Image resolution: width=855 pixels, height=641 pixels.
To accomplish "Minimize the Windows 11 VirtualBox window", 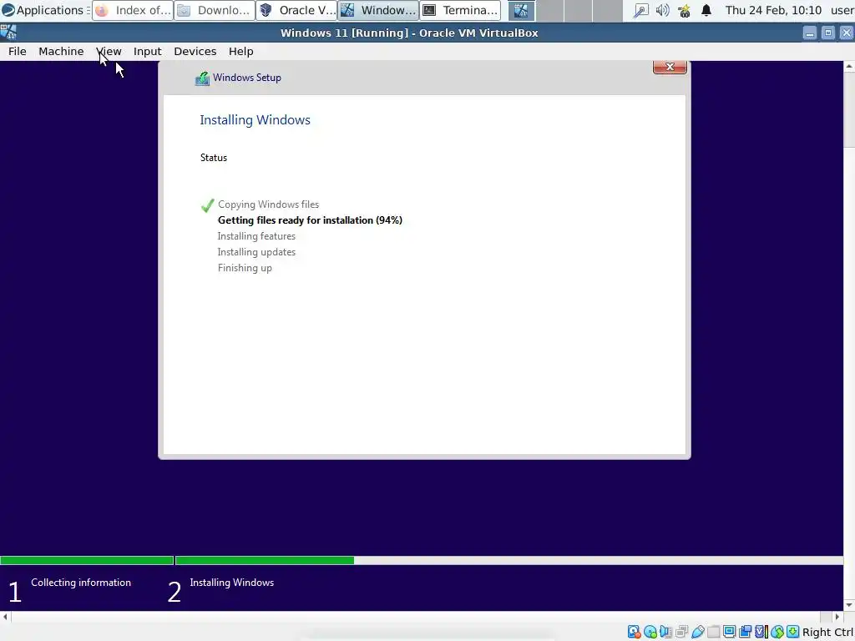I will (x=810, y=33).
